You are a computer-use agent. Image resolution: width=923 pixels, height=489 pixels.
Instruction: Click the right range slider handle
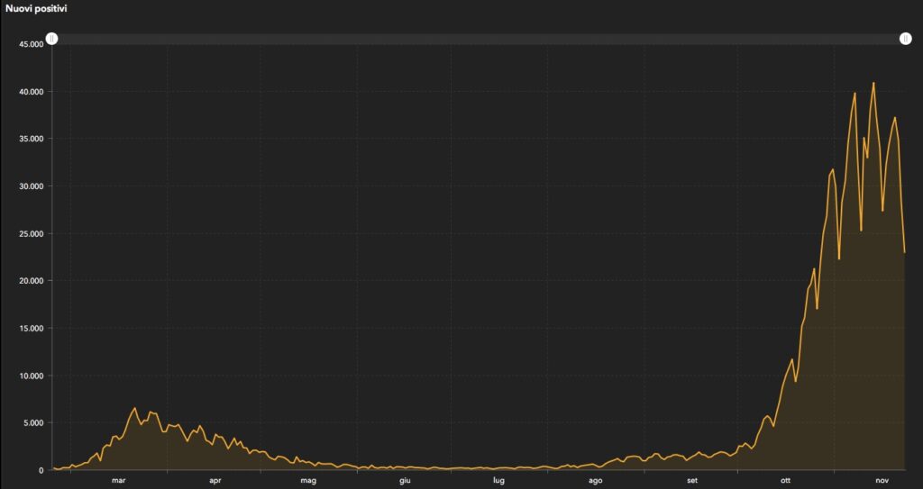coord(905,39)
